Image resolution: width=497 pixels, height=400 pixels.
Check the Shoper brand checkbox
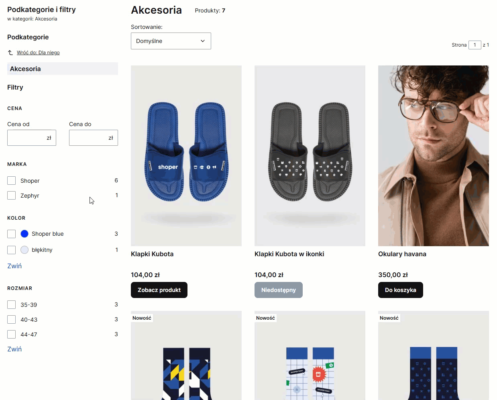(12, 181)
